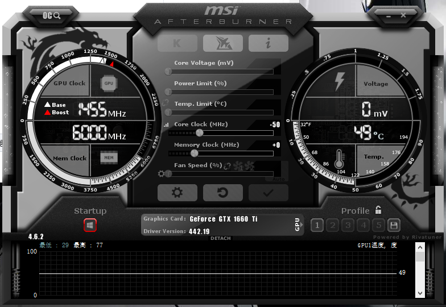446x307 pixels.
Task: Close the Afterburner window
Action: [403, 15]
